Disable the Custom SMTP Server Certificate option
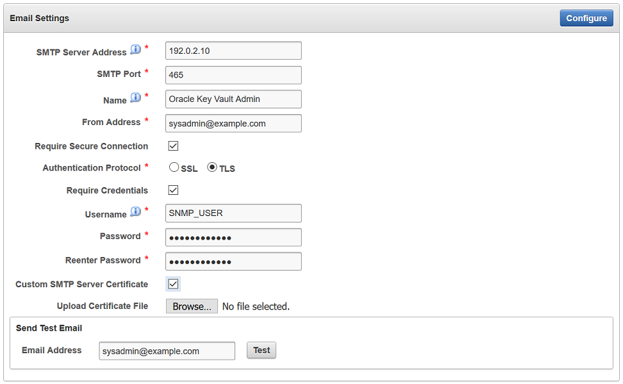 click(x=172, y=283)
